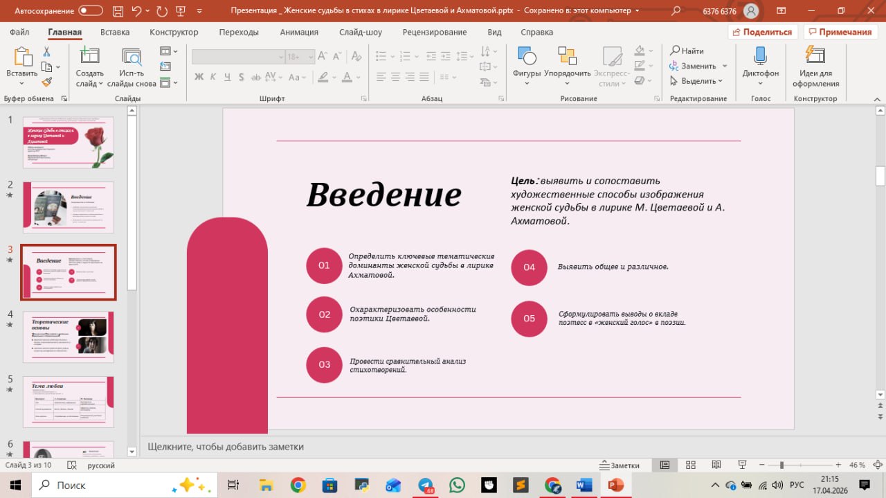Switch to the Вставка tab
886x498 pixels.
click(x=115, y=32)
